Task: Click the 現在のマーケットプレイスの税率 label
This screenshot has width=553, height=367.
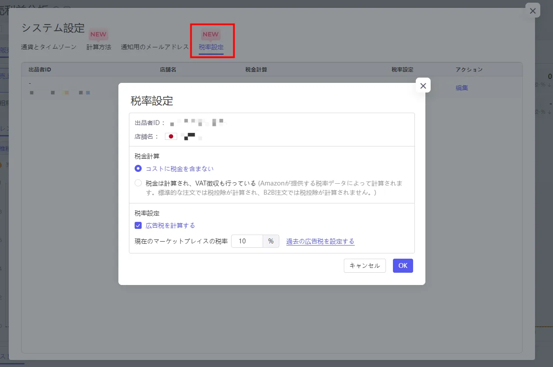Action: coord(181,241)
